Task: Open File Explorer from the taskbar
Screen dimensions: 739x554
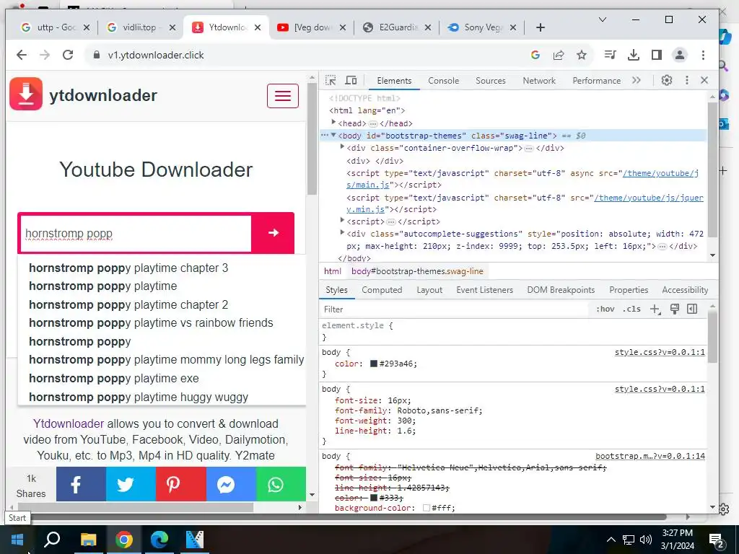Action: (88, 539)
